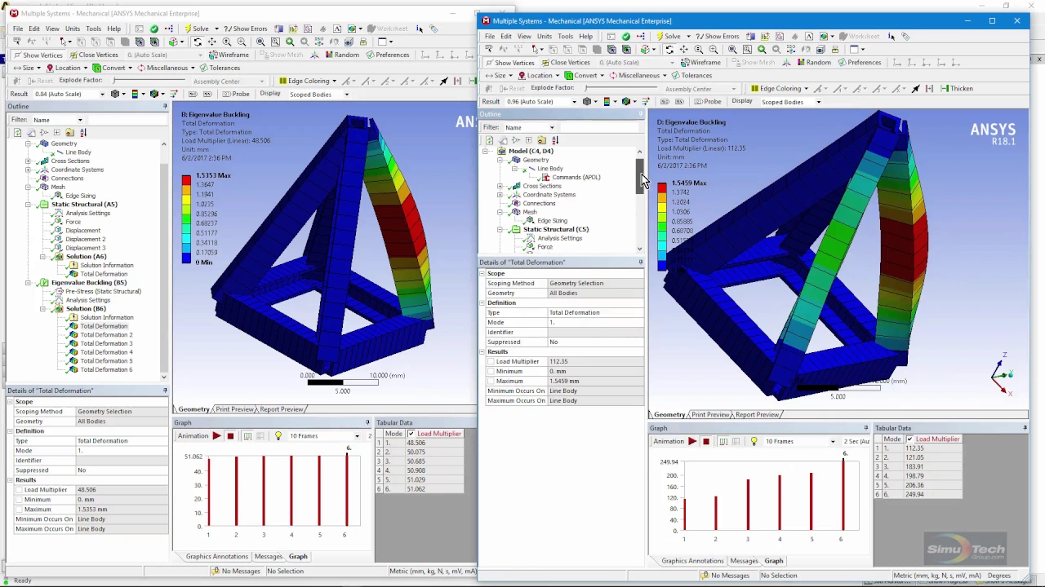Toggle Load Multiplier checkbox in right Tabular Data
Viewport: 1045px width, 587px height.
point(909,439)
